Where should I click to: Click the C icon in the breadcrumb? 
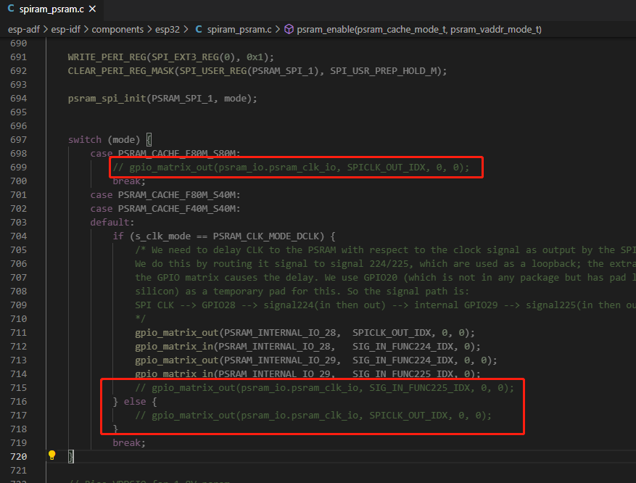point(199,30)
